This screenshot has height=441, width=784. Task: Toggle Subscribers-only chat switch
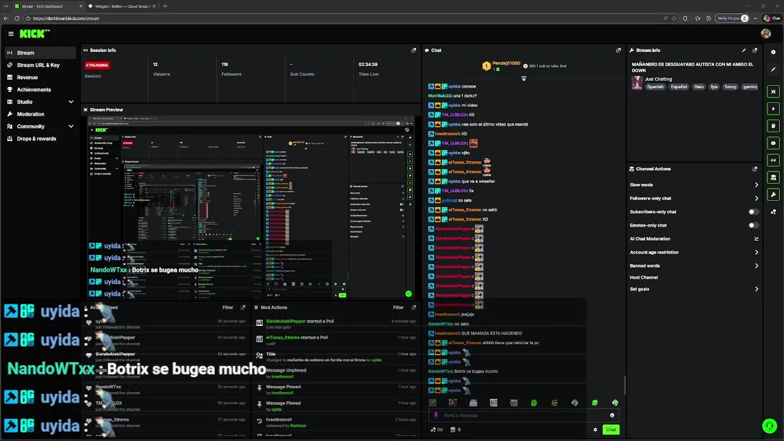coord(753,212)
